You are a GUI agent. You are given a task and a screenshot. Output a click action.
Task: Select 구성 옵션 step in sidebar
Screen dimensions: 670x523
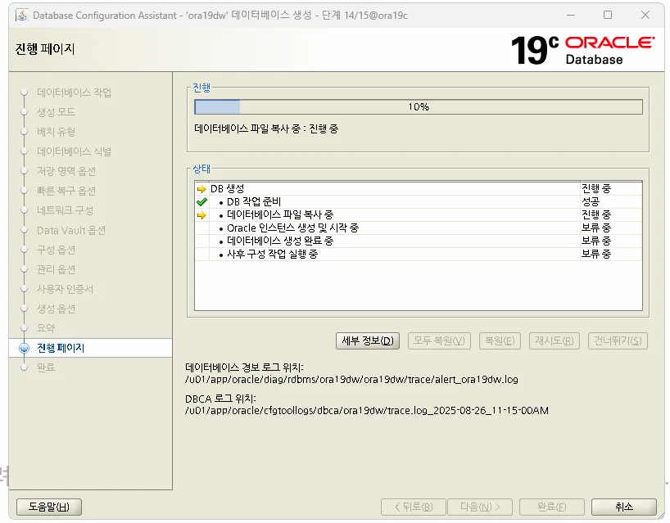(x=56, y=250)
